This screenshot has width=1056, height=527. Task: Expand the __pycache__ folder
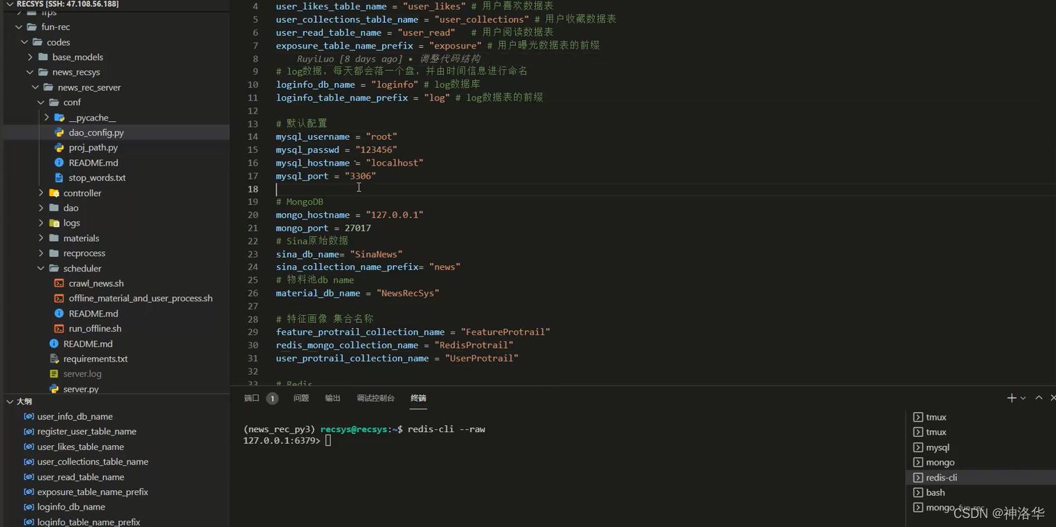coord(46,118)
